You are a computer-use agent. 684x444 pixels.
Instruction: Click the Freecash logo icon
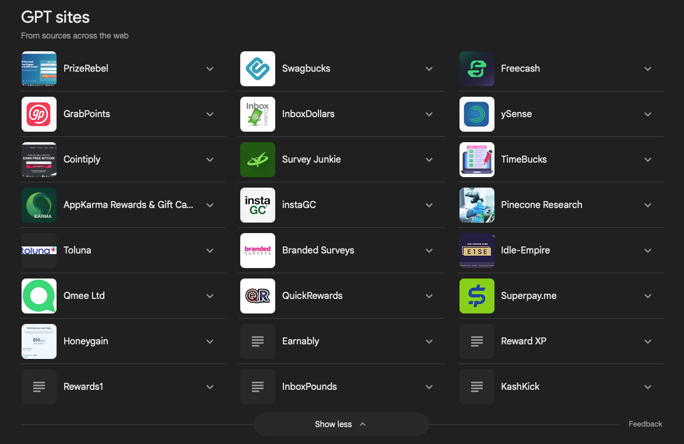tap(477, 69)
